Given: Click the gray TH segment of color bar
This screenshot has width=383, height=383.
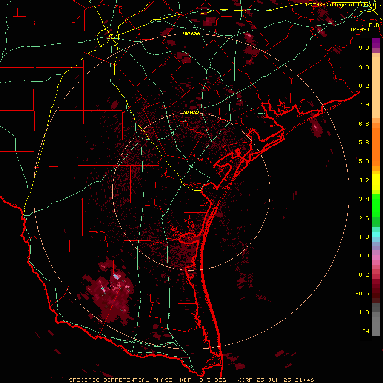Looking at the screenshot, I should coord(376,325).
